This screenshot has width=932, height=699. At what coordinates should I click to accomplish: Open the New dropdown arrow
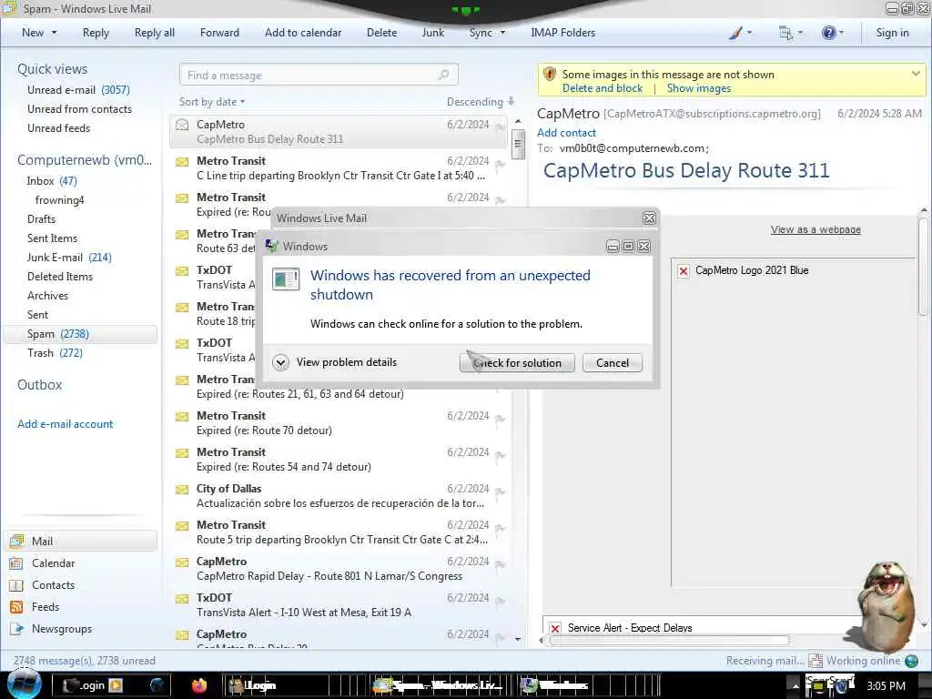pos(54,33)
